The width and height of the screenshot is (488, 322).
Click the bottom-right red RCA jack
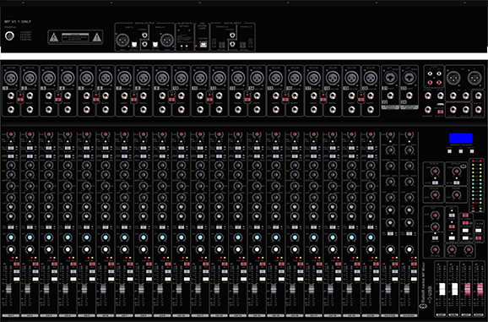(x=439, y=83)
